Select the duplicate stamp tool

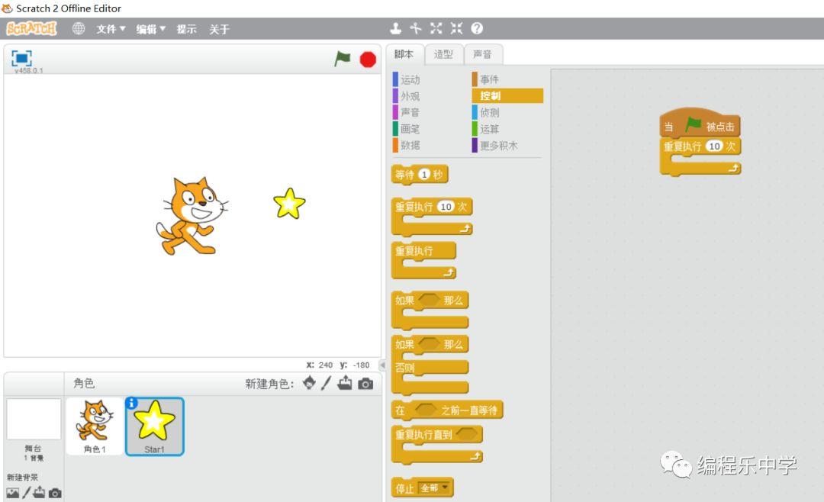(396, 28)
